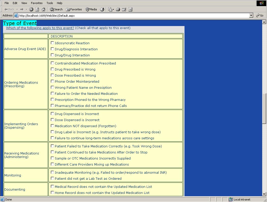Go to the Home page icon
Screen dimensions: 267x202
click(44, 10)
